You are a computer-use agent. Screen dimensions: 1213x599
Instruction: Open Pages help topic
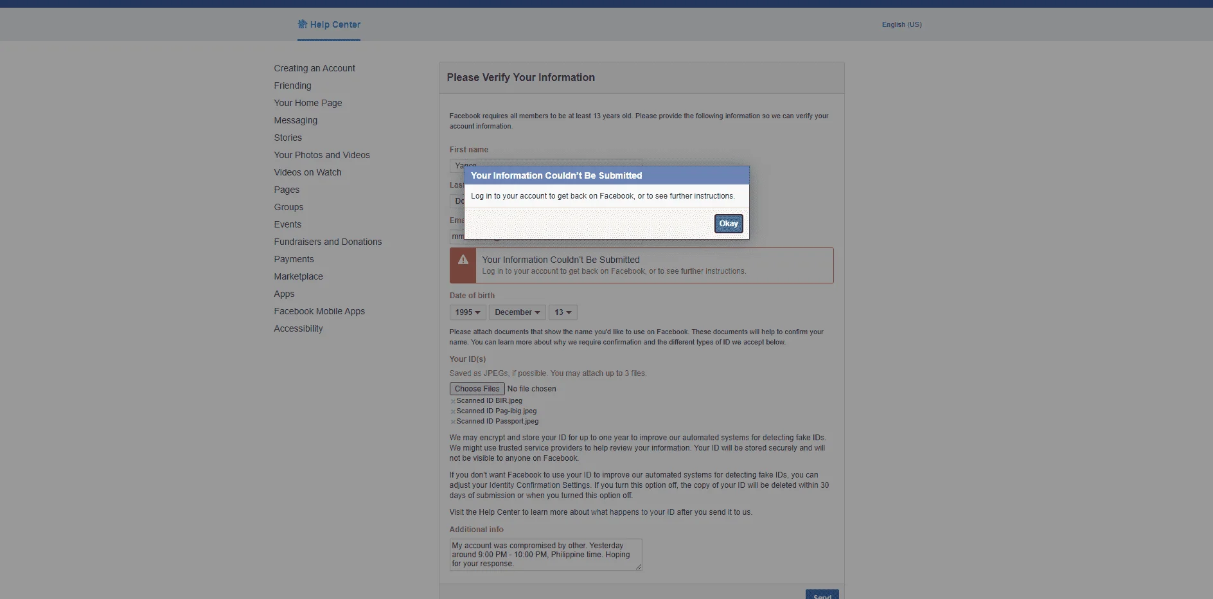point(287,190)
